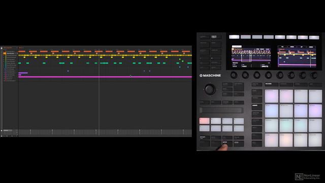Hit pad 1 at the pad grid's bottom-left

[272, 140]
